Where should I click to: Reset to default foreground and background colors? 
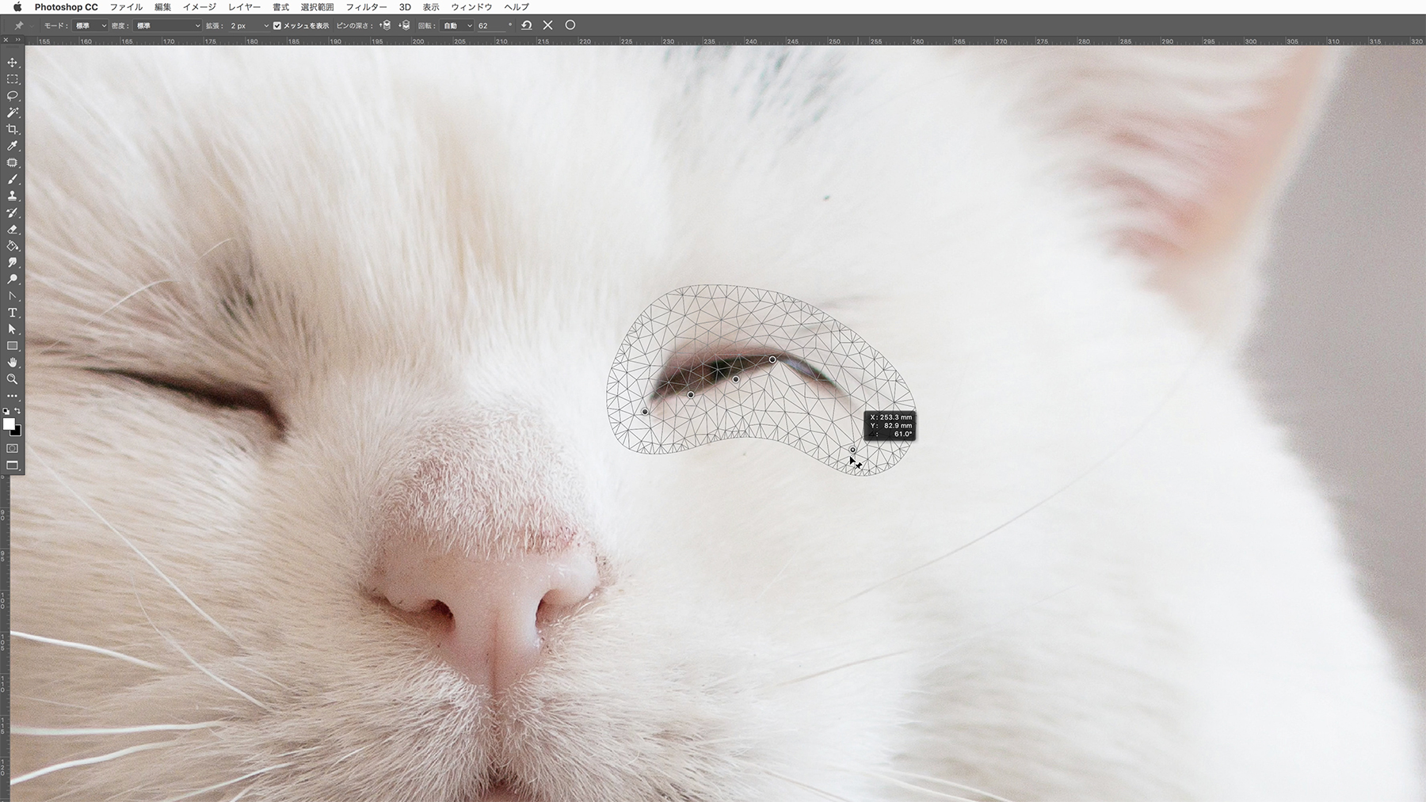6,411
